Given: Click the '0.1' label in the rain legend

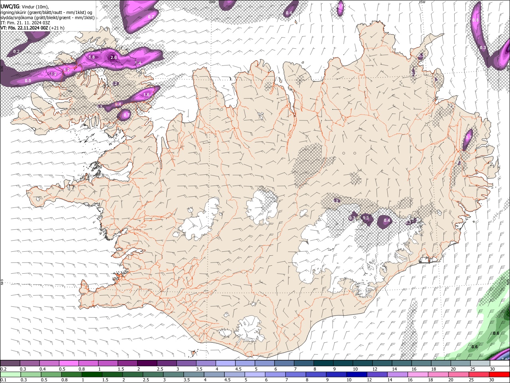Looking at the screenshot, I should point(4,380).
